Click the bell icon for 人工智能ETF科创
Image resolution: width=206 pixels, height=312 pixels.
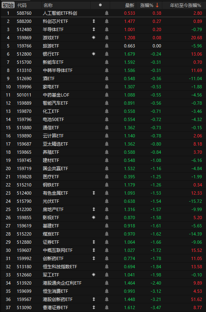[106, 13]
